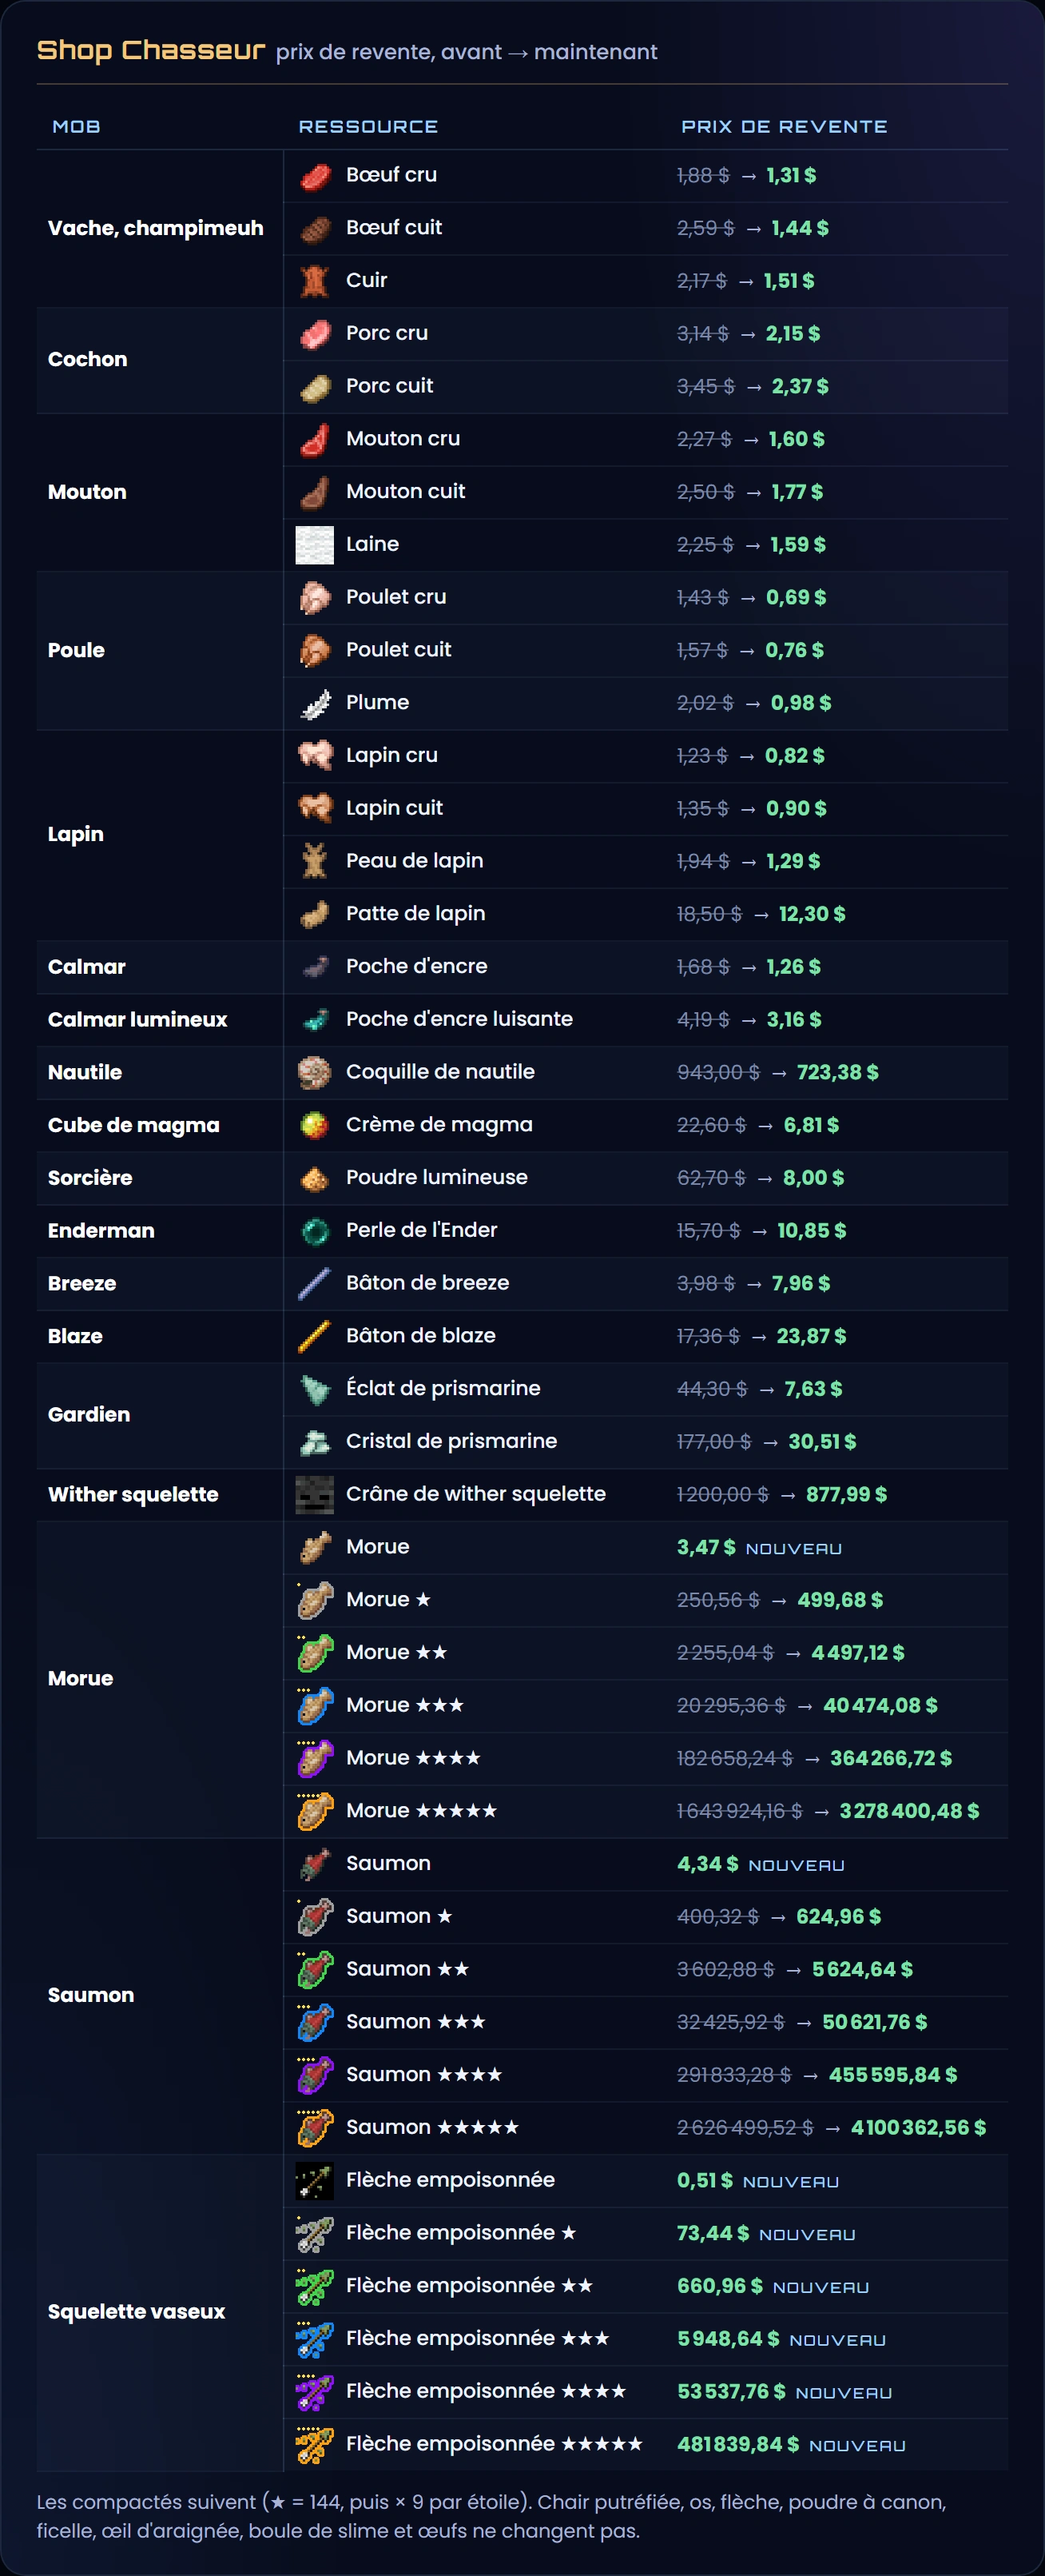Click the Lapin cuit resource name
This screenshot has height=2576, width=1045.
coord(394,808)
